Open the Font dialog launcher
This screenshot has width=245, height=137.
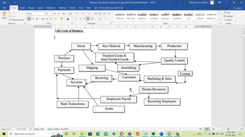[72, 24]
